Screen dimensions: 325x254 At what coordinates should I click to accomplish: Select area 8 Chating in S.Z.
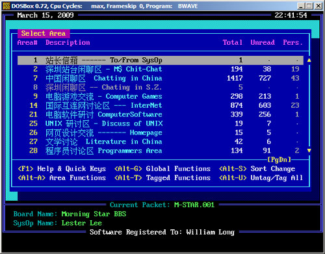coord(161,88)
